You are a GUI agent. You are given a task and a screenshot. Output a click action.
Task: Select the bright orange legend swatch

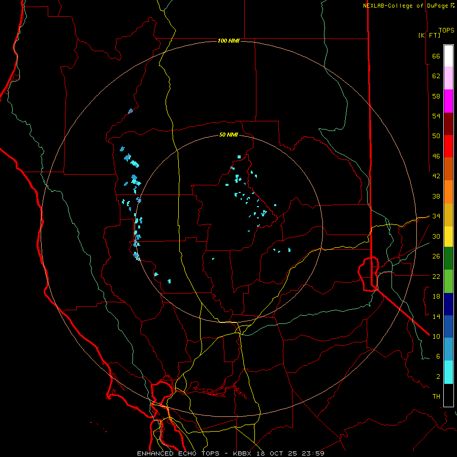[x=448, y=191]
